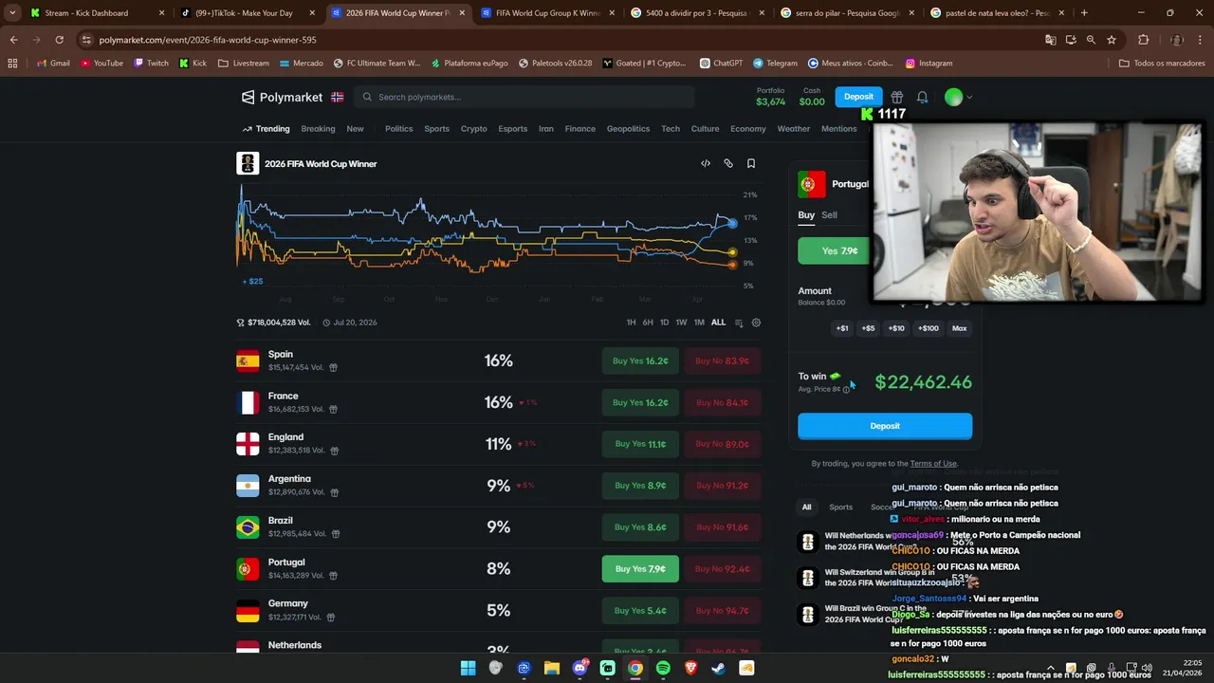
Task: Select the 1H chart range
Action: point(631,323)
